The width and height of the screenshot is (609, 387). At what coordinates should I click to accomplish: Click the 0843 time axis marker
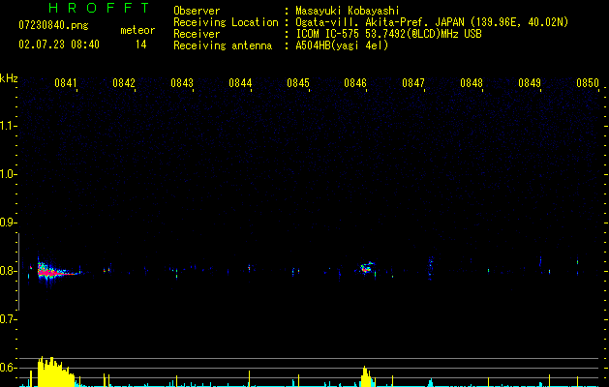click(x=182, y=83)
